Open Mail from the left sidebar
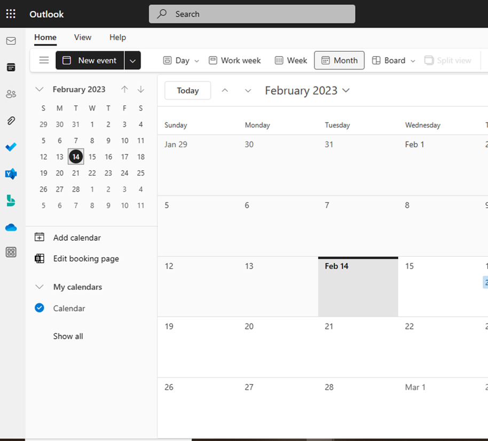 [11, 41]
